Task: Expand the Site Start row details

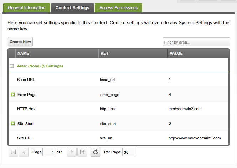Action: 13,123
